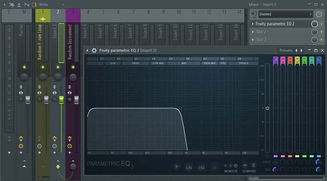The image size is (327, 181).
Task: Click the purple band 1 BW knob
Action: 276,170
